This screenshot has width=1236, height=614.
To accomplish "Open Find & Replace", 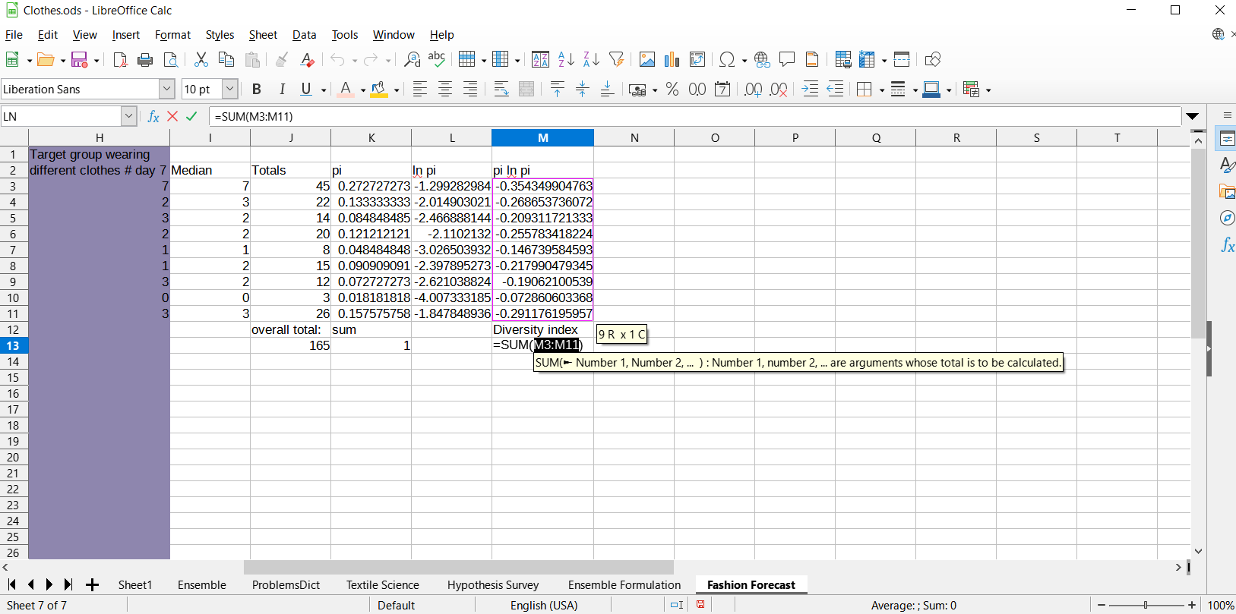I will point(412,59).
